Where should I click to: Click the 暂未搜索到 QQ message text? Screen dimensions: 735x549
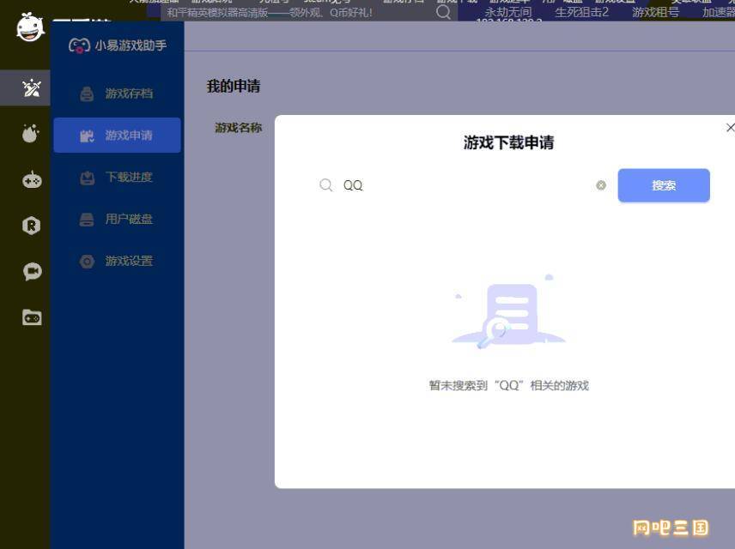click(508, 385)
